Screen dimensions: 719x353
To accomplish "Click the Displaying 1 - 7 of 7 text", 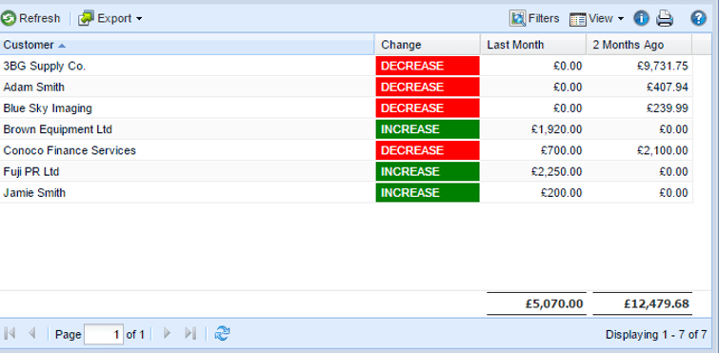I will tap(656, 335).
